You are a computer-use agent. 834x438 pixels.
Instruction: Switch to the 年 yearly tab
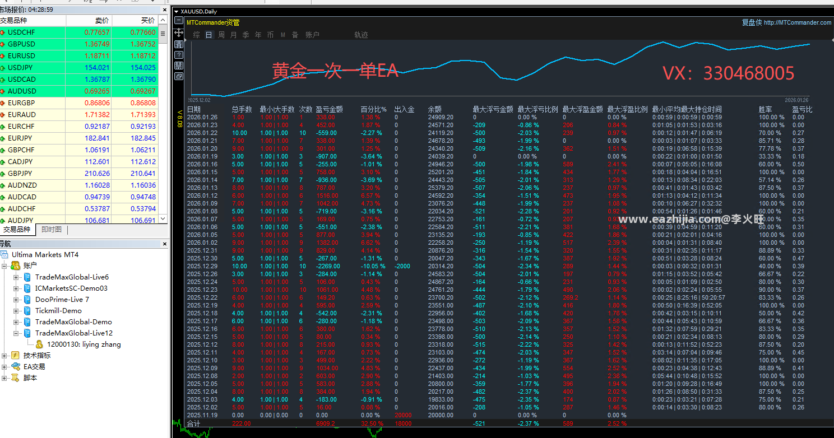258,35
